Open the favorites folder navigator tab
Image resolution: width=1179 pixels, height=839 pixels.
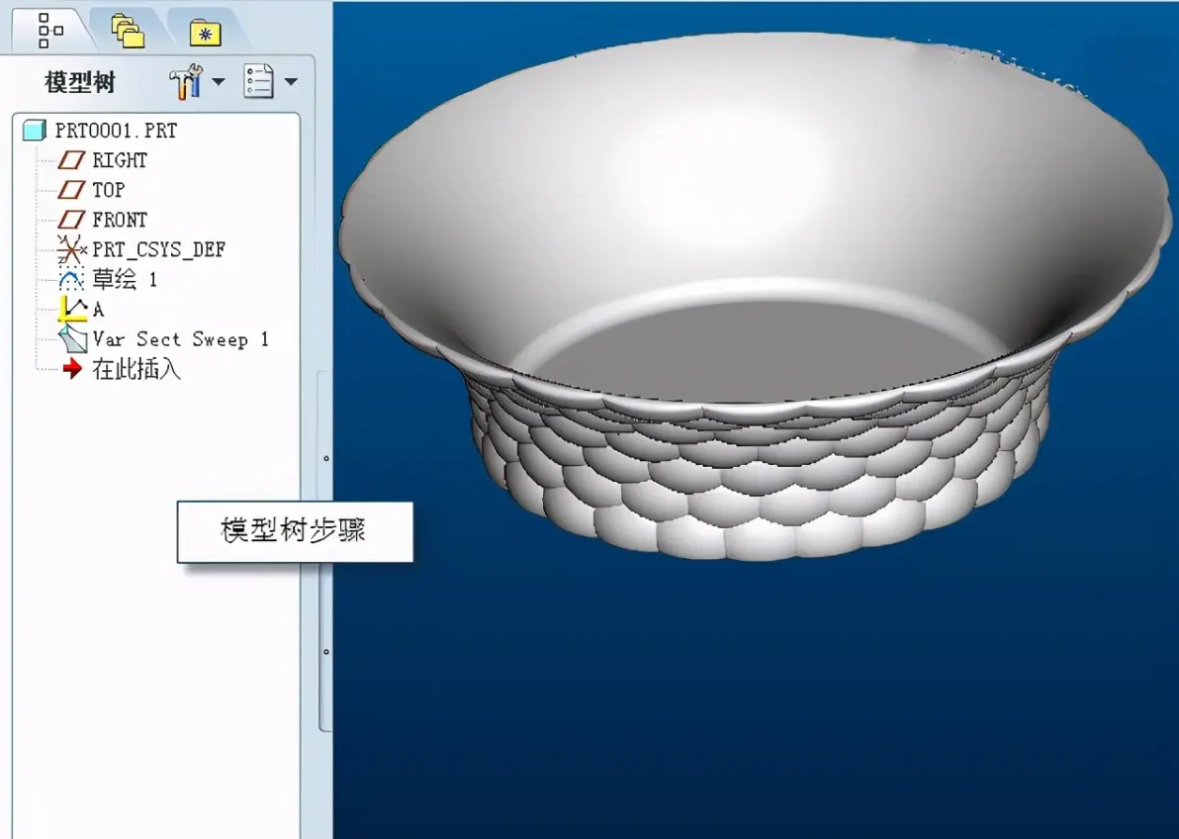206,33
